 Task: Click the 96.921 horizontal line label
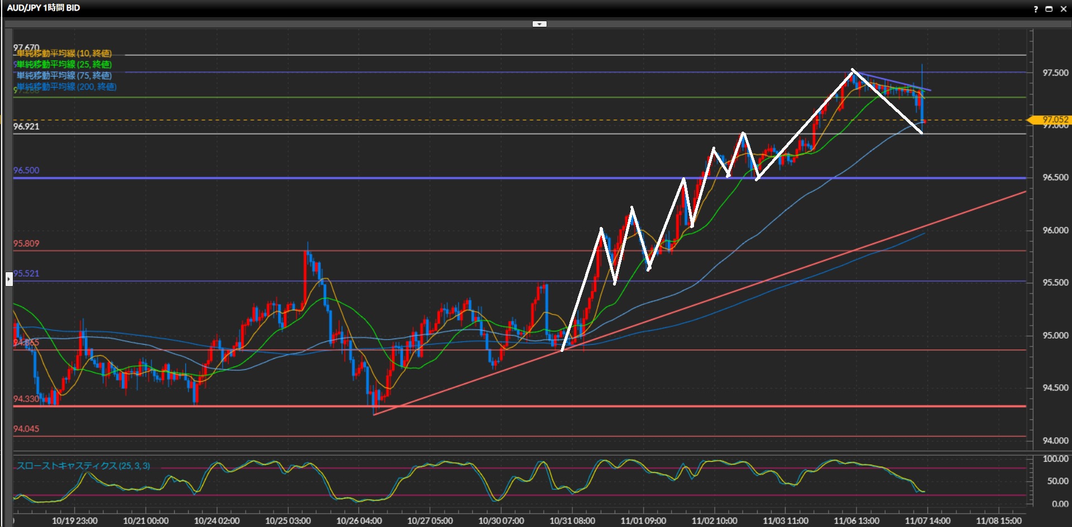(x=26, y=127)
